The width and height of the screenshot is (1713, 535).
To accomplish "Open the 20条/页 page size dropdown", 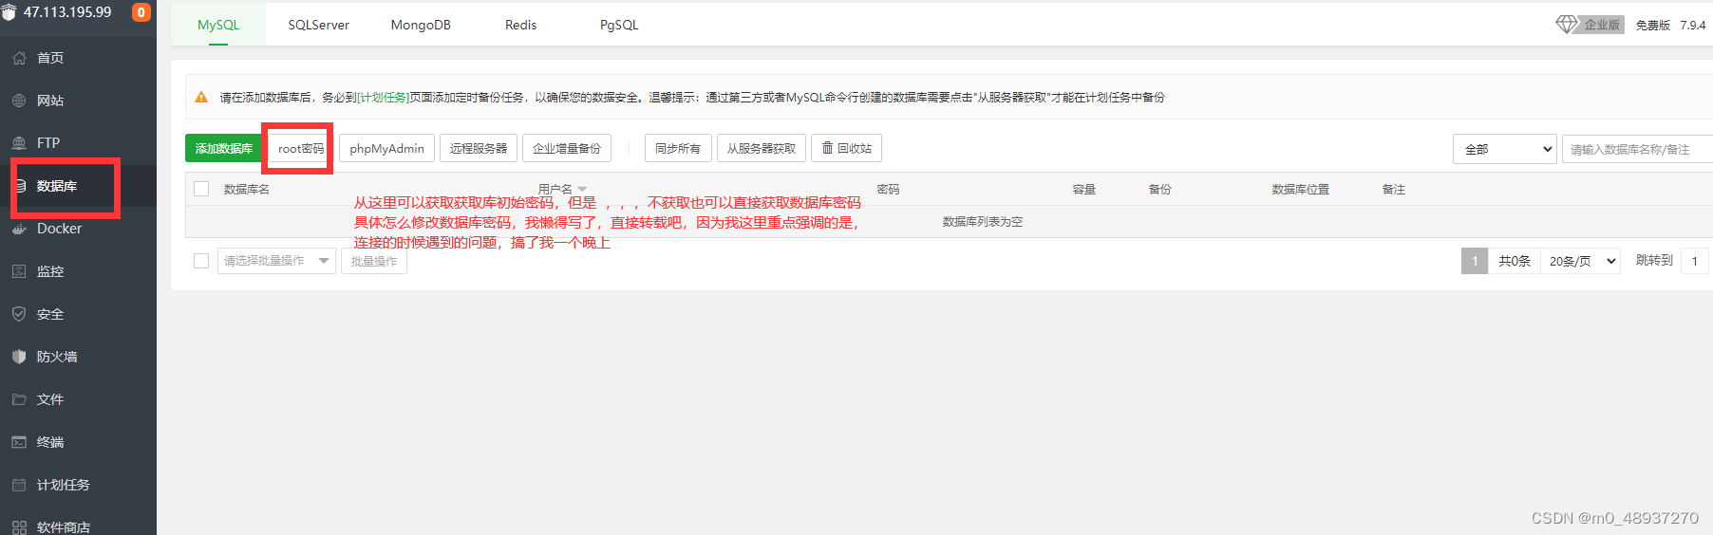I will (x=1581, y=261).
